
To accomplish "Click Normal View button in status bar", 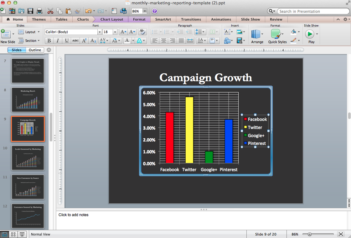I will 4,234.
